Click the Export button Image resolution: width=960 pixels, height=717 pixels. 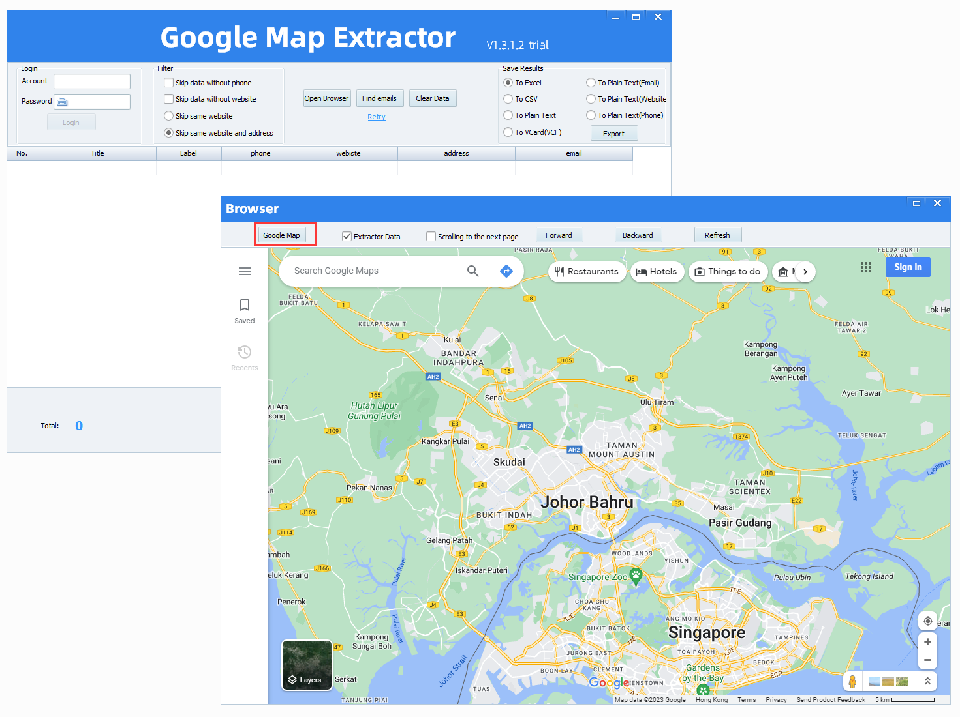(x=613, y=134)
